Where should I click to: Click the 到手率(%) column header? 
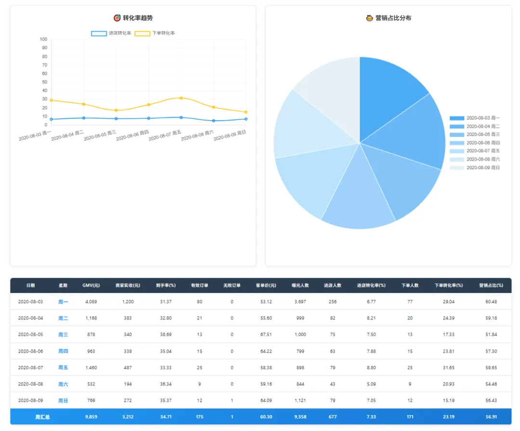[x=166, y=285]
